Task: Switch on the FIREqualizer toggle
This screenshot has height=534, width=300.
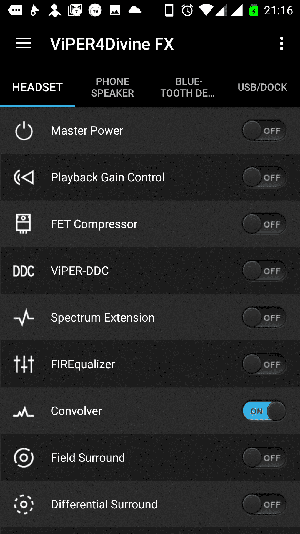Action: (x=264, y=364)
